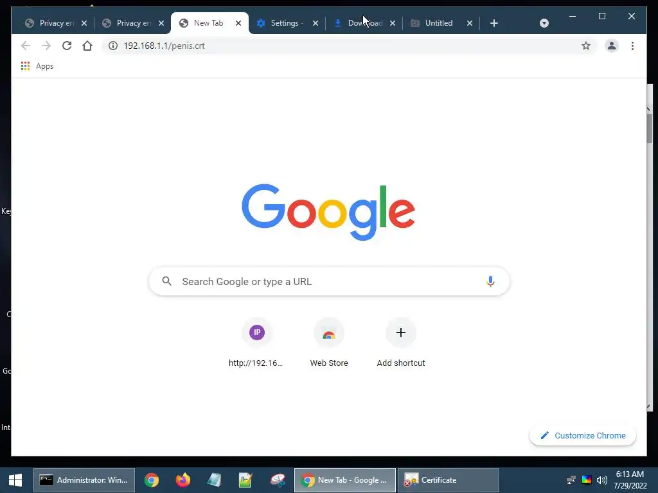Click the magnifier icon in search box
Image resolution: width=658 pixels, height=493 pixels.
166,281
